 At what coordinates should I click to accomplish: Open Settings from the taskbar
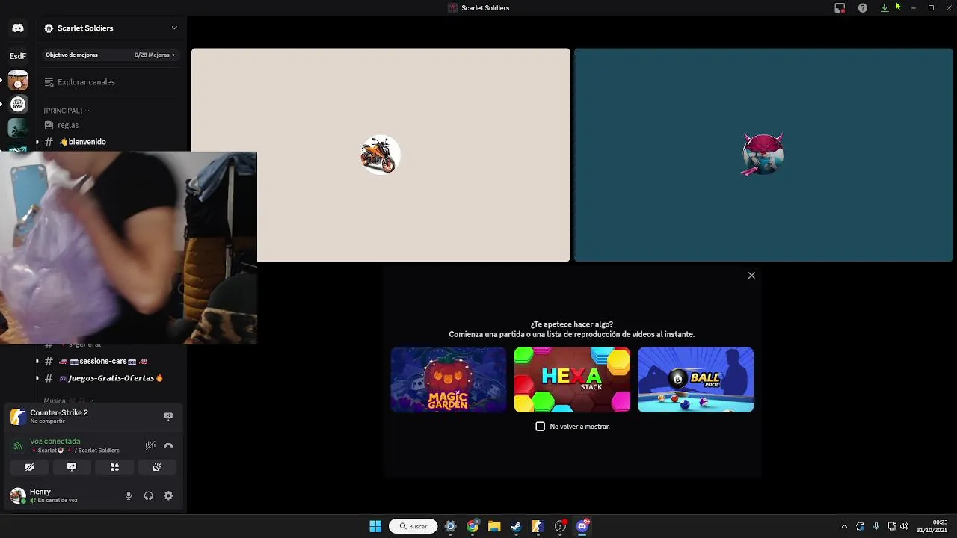pos(450,526)
